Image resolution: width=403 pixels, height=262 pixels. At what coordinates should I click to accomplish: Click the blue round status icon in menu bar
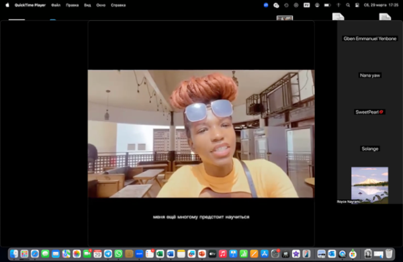(x=266, y=5)
